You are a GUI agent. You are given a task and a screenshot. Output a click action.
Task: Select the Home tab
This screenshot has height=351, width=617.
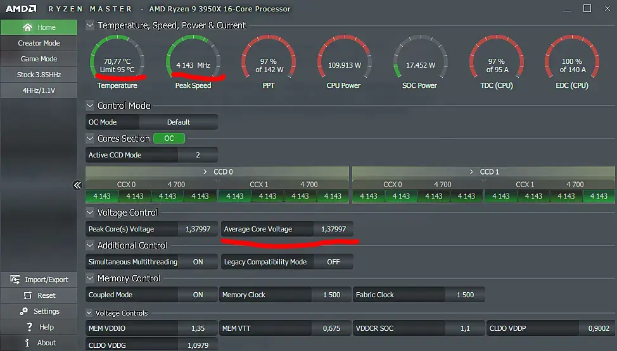click(39, 27)
